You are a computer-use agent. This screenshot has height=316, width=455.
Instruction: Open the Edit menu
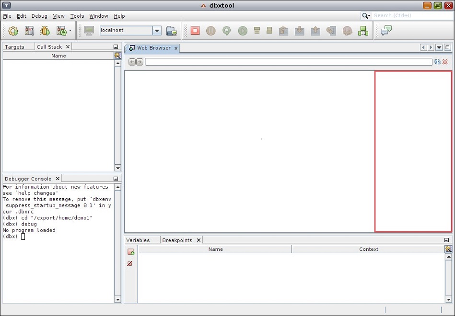pos(22,16)
